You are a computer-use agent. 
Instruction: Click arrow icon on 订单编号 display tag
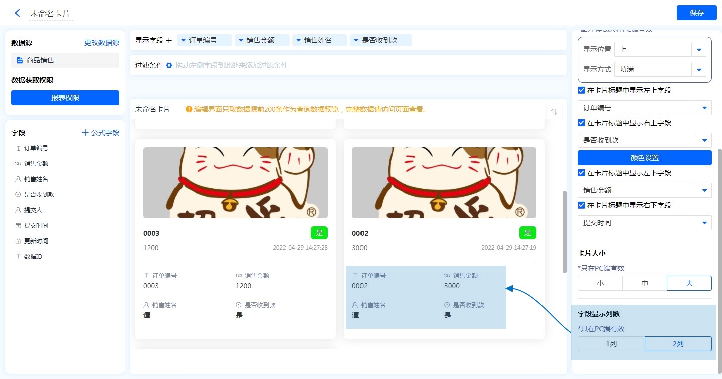183,40
